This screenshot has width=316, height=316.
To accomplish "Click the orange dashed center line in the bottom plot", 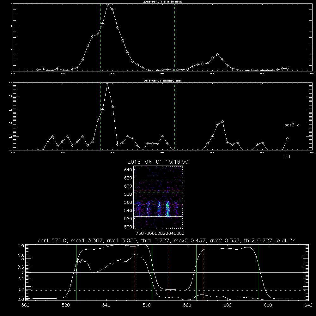I will point(169,272).
